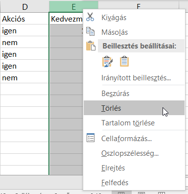Choose Felfedés to unhide columns
This screenshot has height=194, width=188.
pos(134,182)
